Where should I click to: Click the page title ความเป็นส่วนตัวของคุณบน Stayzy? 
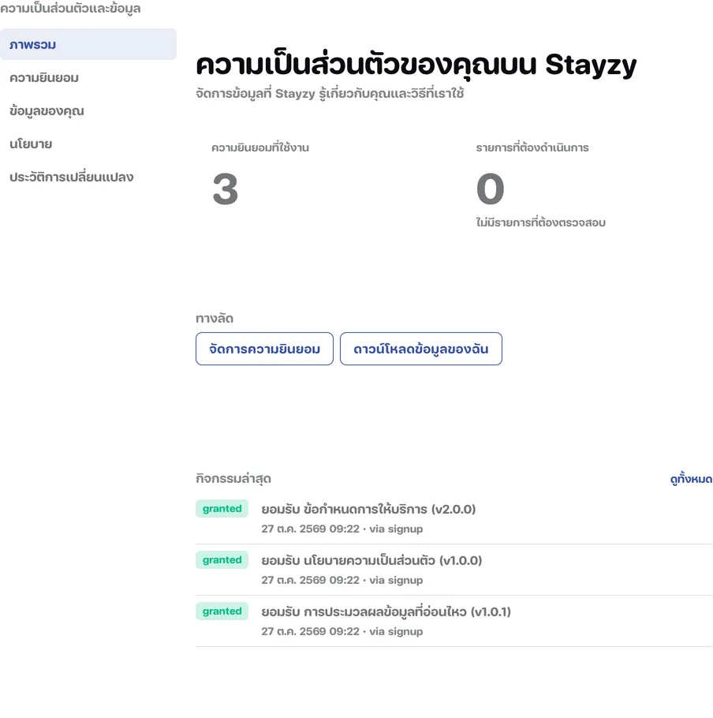(416, 65)
